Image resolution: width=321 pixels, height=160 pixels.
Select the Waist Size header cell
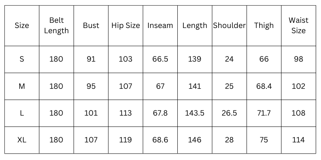click(298, 26)
